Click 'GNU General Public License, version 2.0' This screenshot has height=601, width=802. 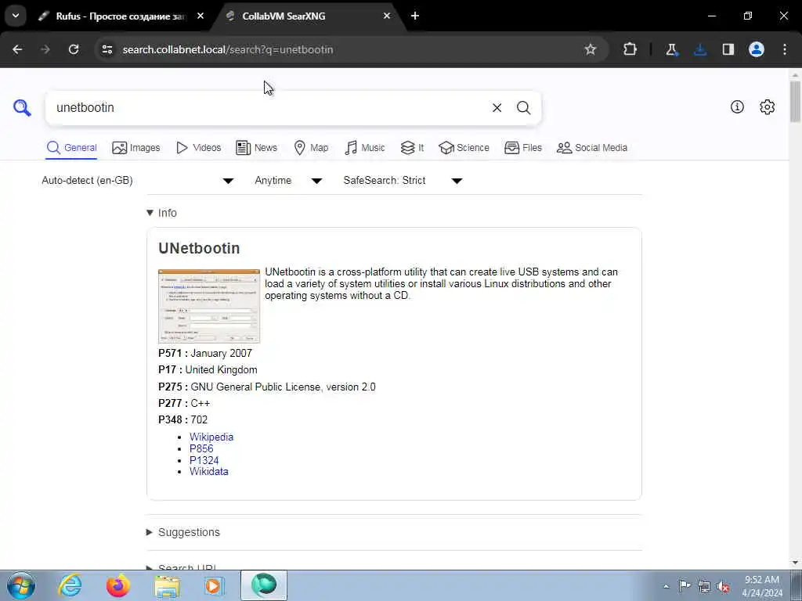coord(283,387)
